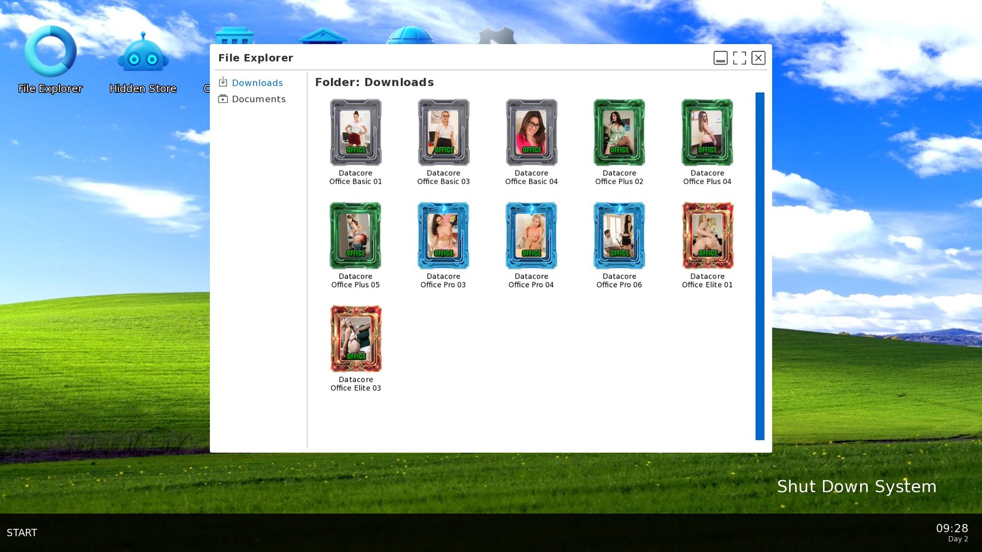Click Shut Down System
982x552 pixels.
tap(856, 486)
